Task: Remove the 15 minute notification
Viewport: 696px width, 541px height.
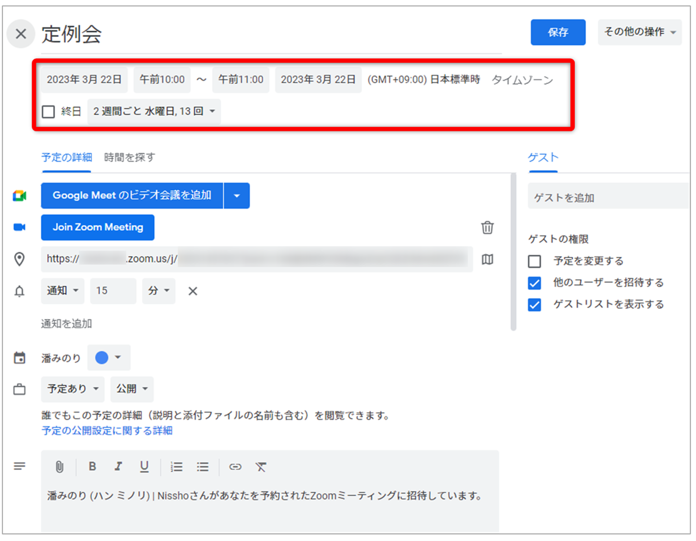Action: (193, 291)
